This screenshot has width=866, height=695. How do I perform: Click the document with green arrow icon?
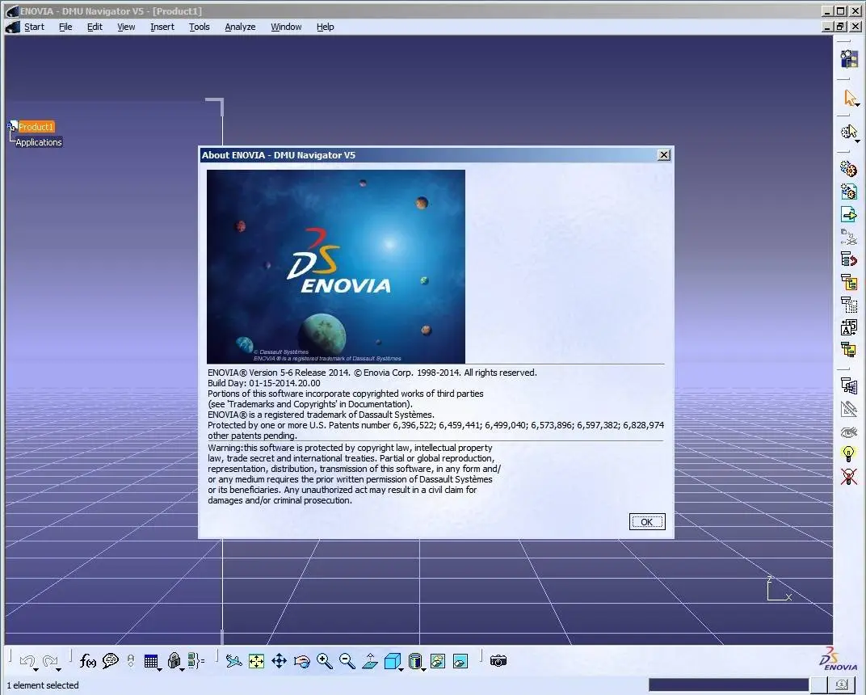[x=848, y=214]
